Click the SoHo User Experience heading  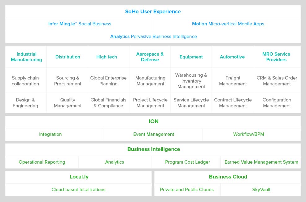click(153, 11)
